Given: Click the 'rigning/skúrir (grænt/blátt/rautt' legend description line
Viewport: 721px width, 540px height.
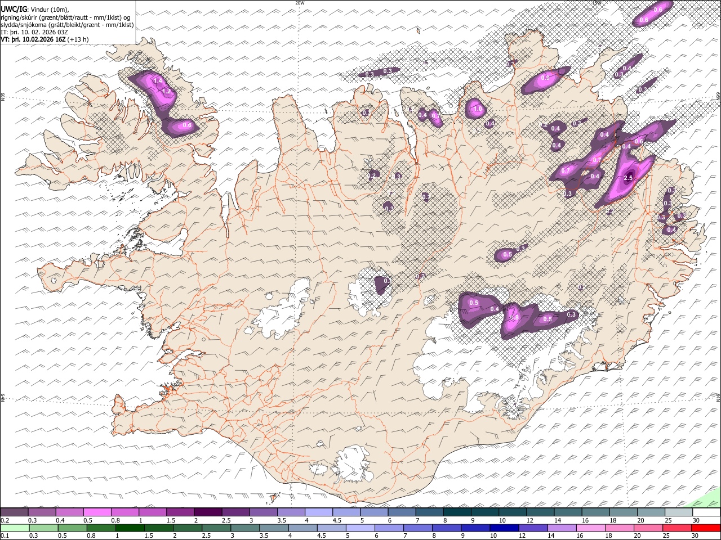Looking at the screenshot, I should coord(65,17).
